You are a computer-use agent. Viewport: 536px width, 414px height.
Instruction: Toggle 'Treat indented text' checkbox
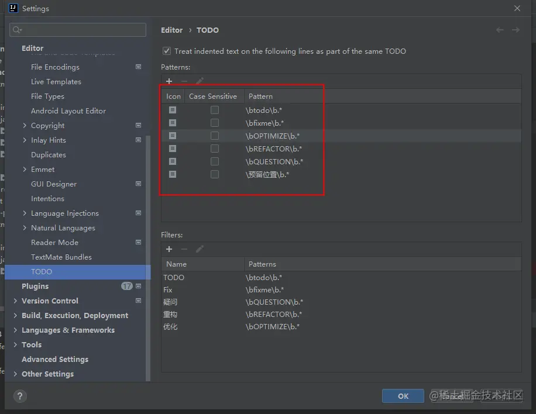click(x=166, y=51)
